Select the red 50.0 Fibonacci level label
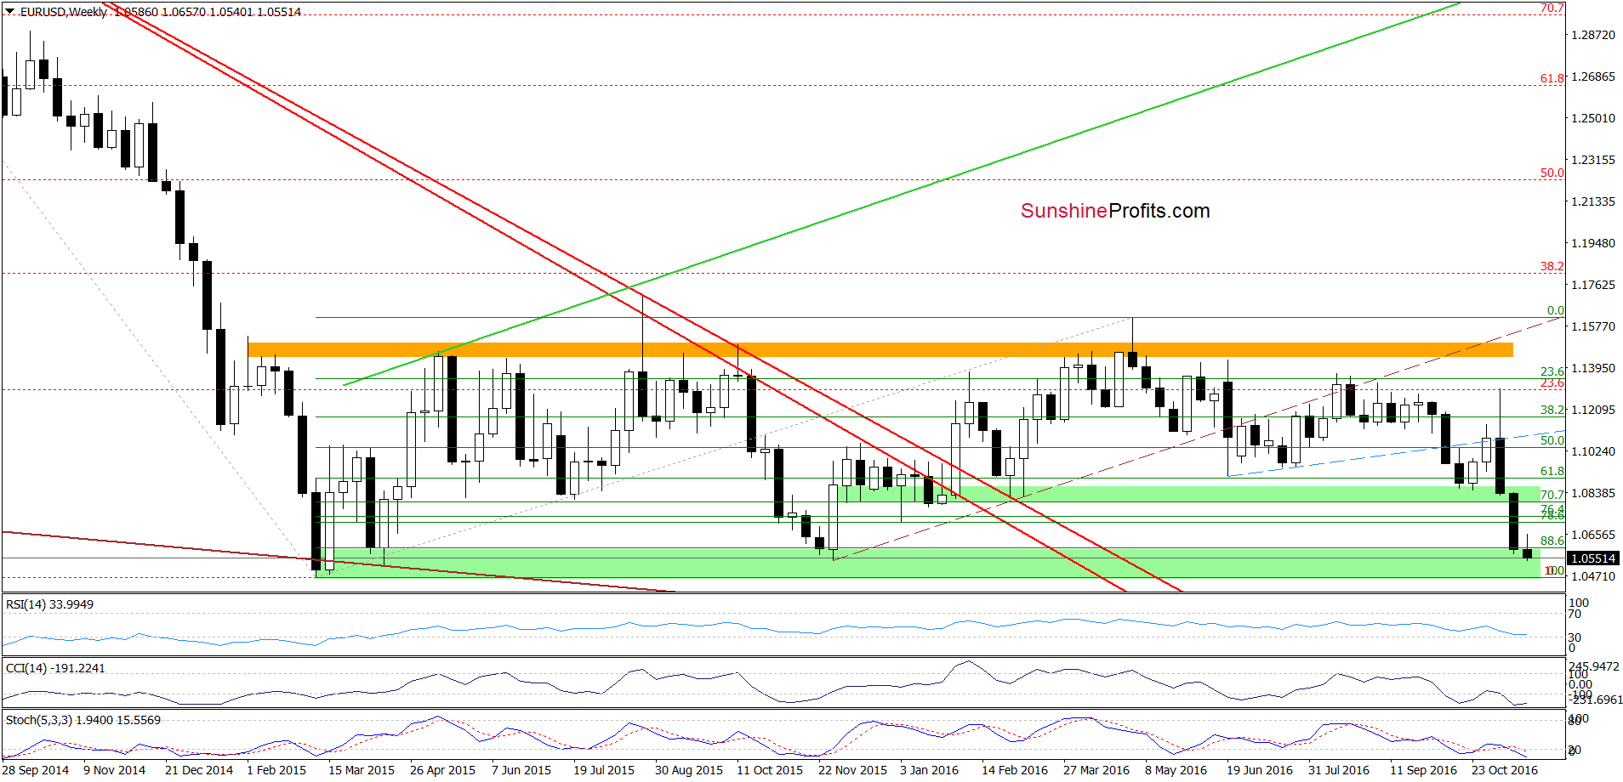 (x=1552, y=173)
